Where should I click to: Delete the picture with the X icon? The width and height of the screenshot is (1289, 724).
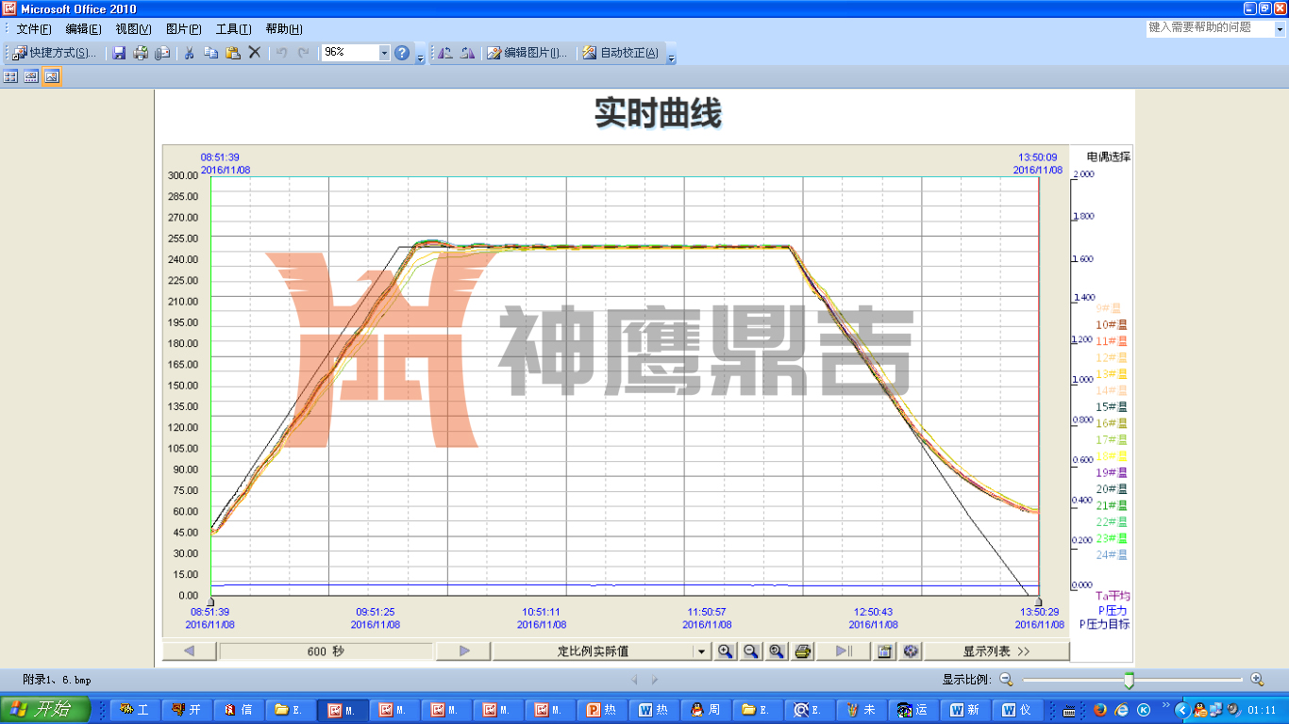coord(255,53)
